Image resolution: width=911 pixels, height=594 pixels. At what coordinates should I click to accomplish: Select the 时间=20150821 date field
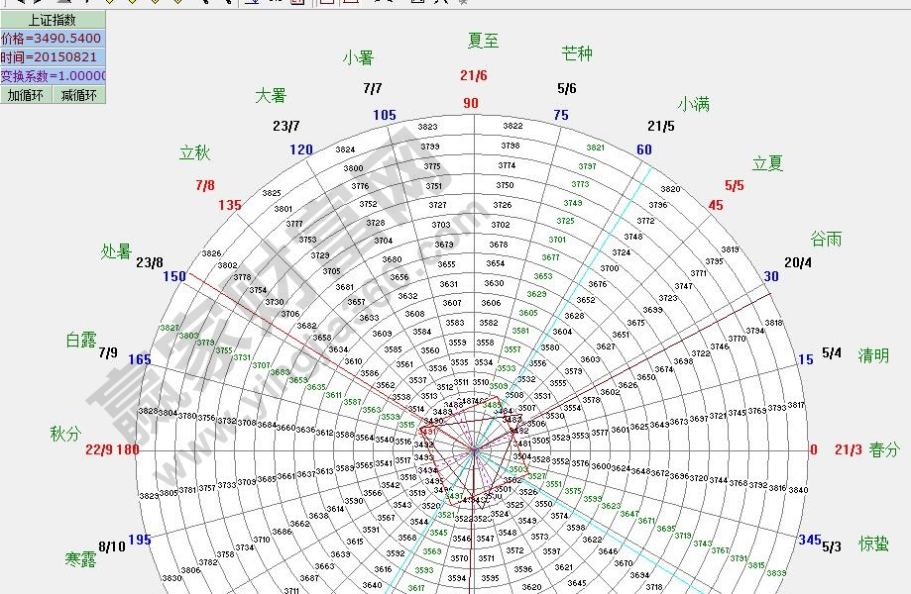pyautogui.click(x=52, y=57)
